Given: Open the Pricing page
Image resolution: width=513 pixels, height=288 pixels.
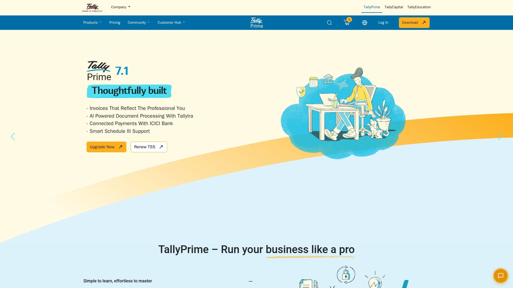Looking at the screenshot, I should (x=115, y=23).
